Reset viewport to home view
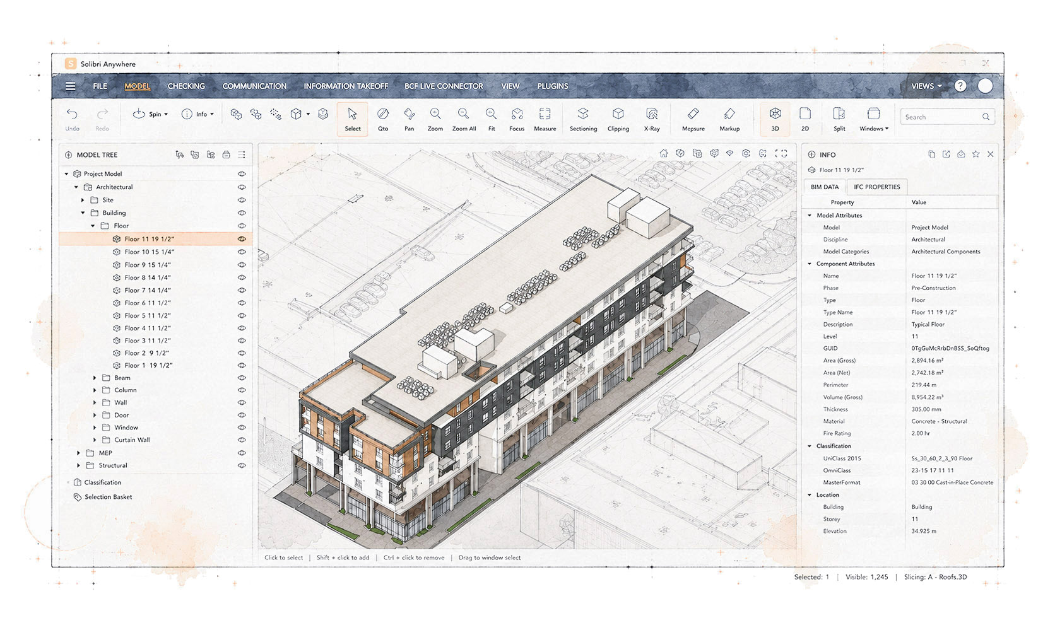 point(664,153)
